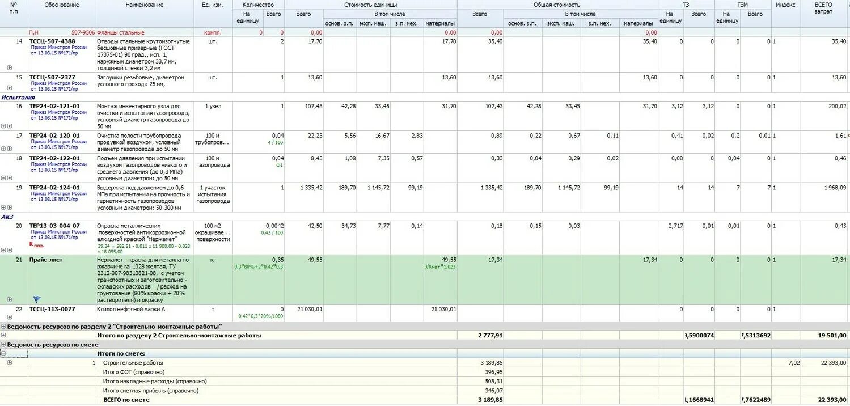Image resolution: width=850 pixels, height=406 pixels.
Task: Click the Общая стоимость column header
Action: point(557,5)
